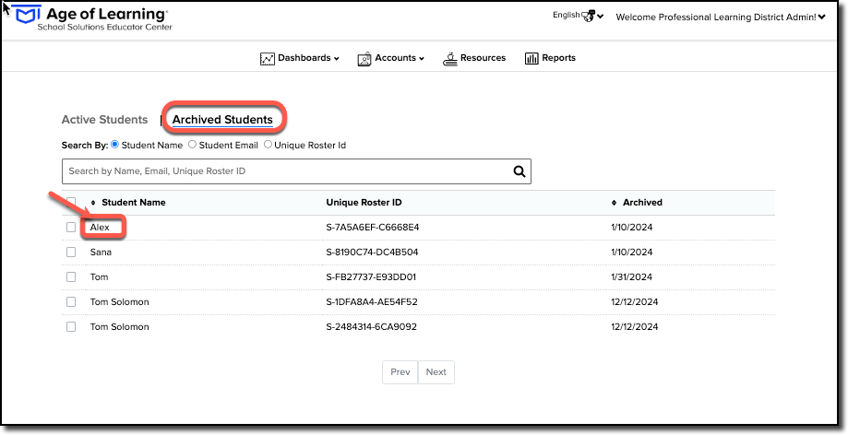Image resolution: width=848 pixels, height=435 pixels.
Task: Click the search magnifier icon
Action: (520, 171)
